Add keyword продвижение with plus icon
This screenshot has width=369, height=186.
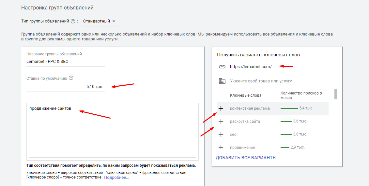221,147
